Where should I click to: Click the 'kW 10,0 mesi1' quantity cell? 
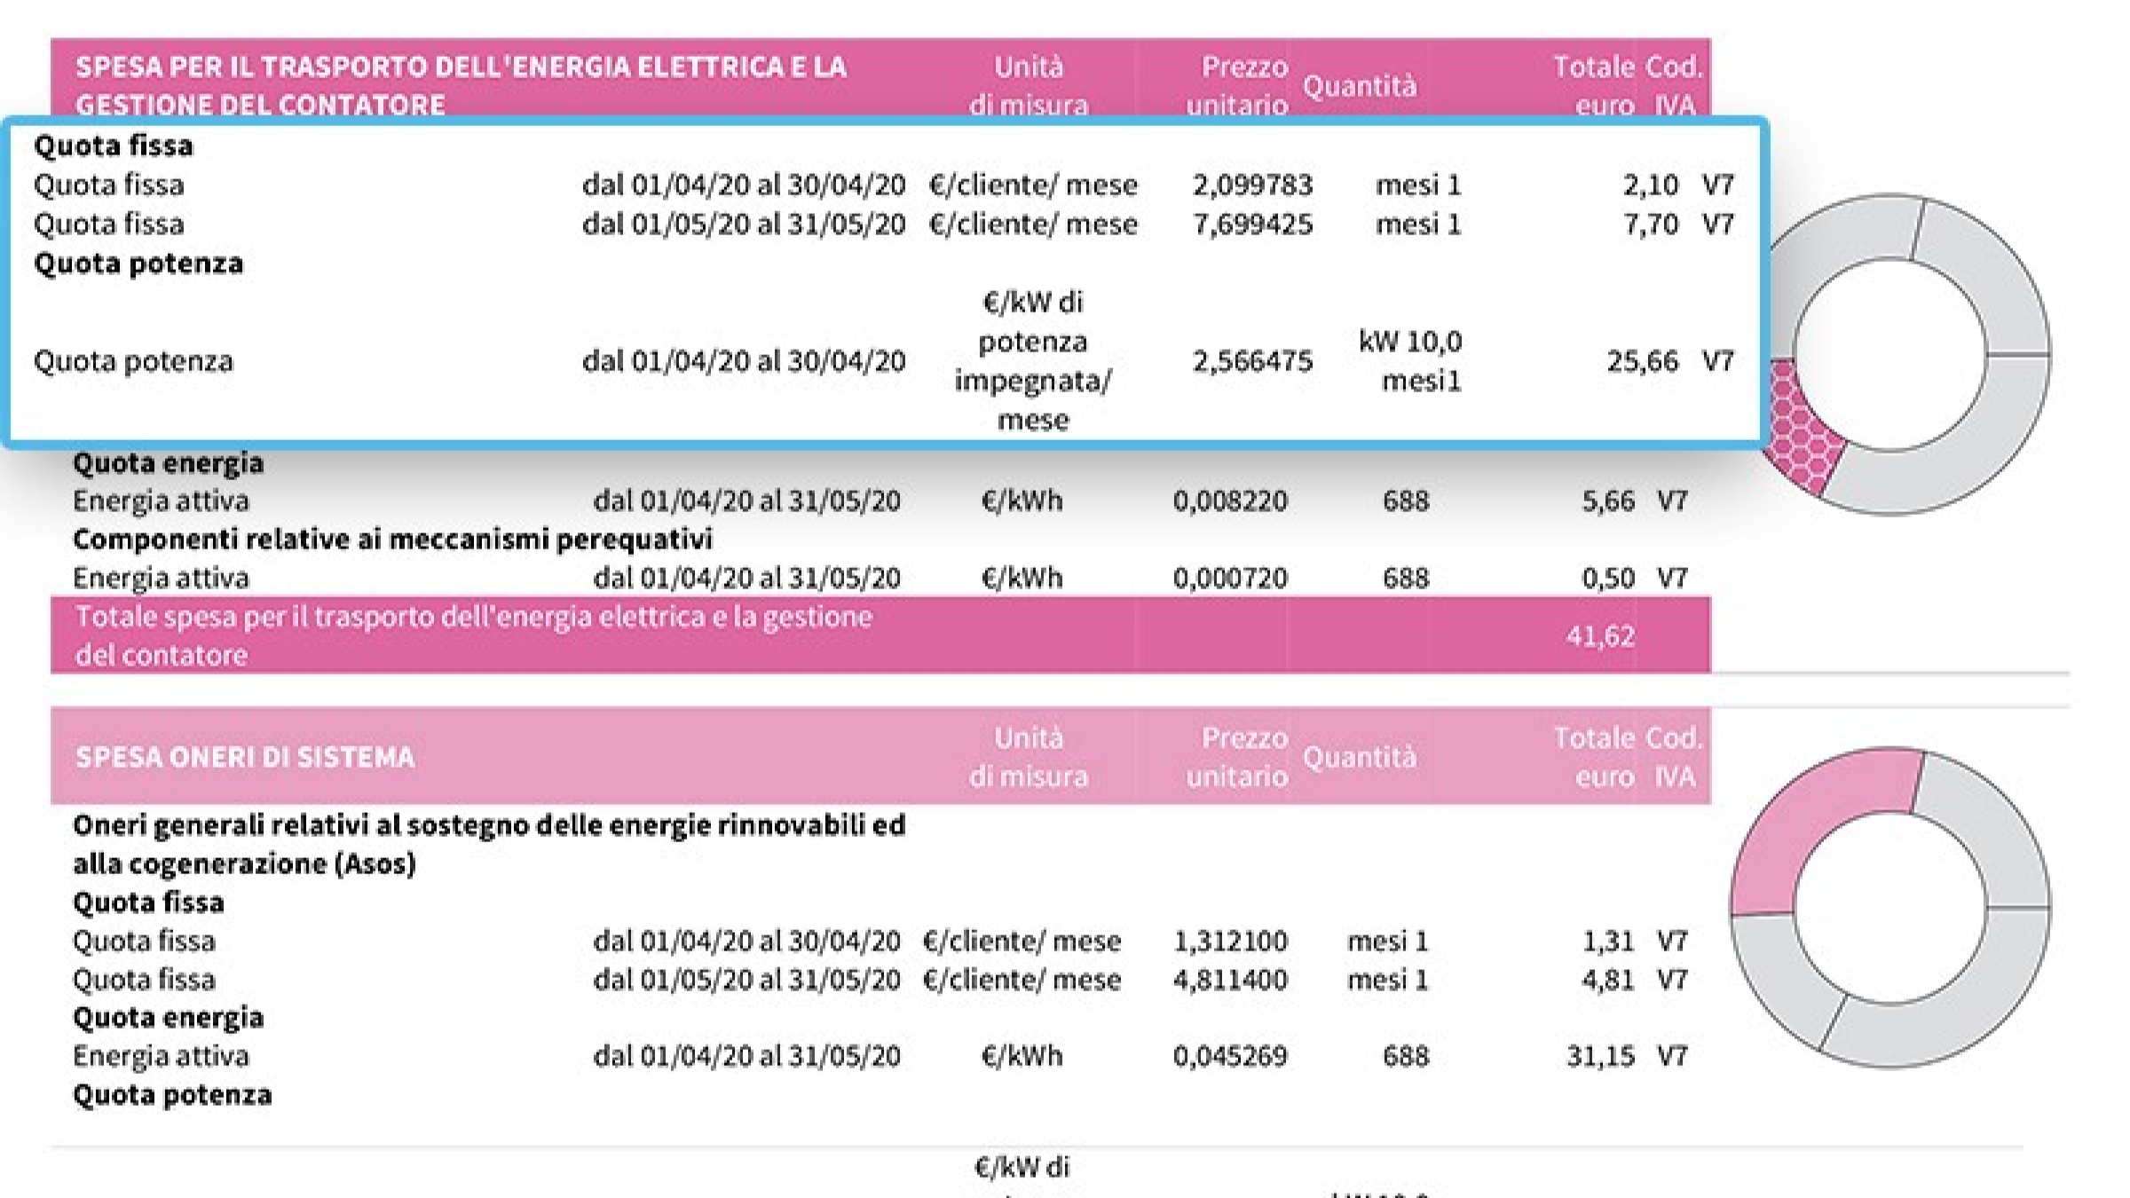tap(1410, 361)
